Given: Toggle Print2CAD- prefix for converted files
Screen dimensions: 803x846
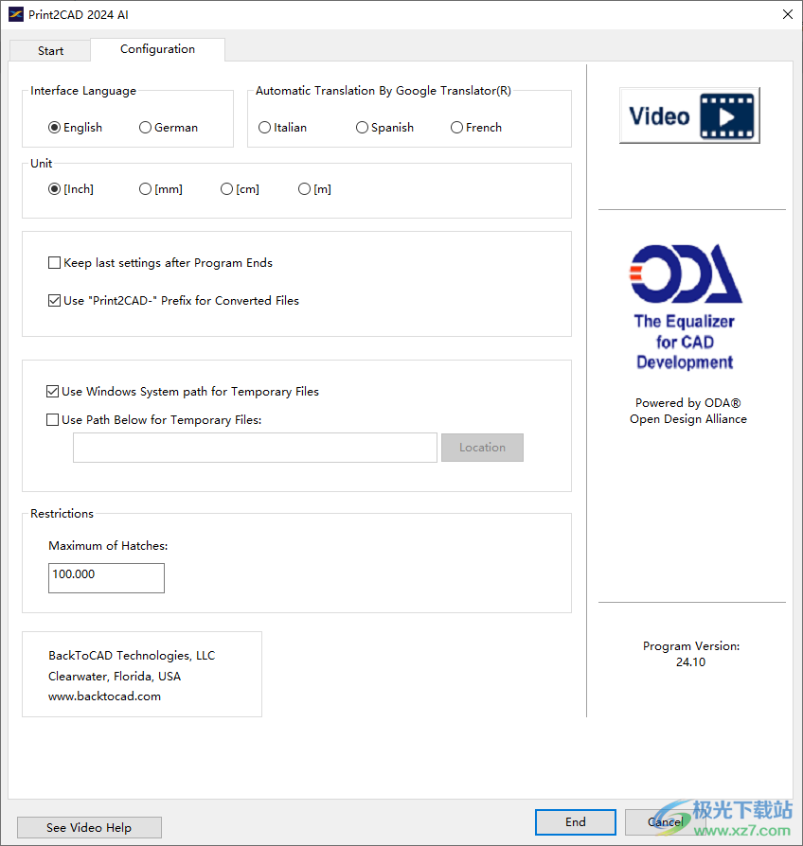Looking at the screenshot, I should pos(173,301).
